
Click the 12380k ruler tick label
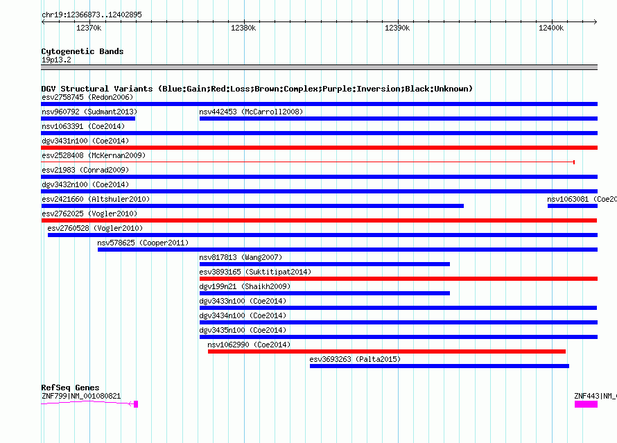click(x=243, y=28)
